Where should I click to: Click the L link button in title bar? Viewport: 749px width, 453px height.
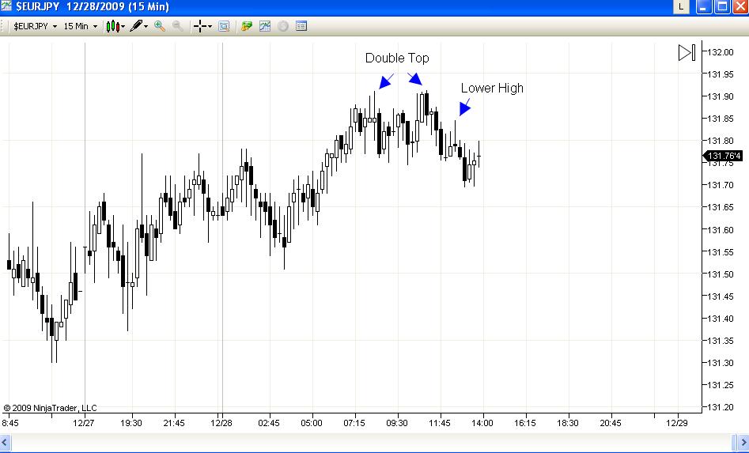click(681, 6)
